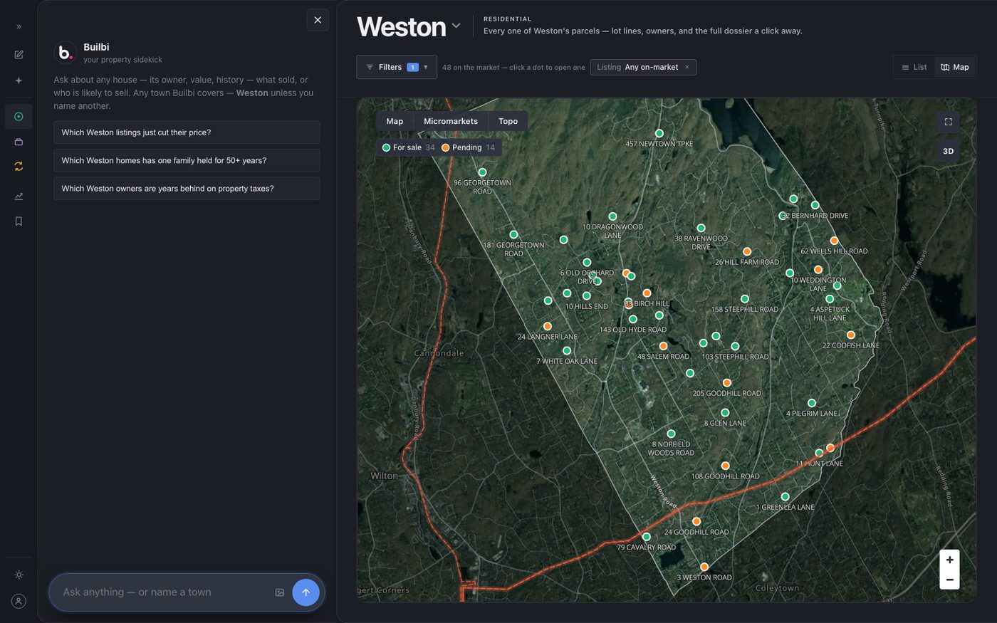Click the Builbi logo avatar

65,53
